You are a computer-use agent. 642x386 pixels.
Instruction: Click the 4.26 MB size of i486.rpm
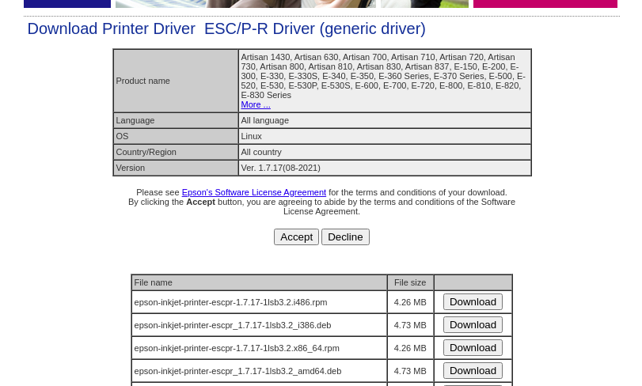410,302
